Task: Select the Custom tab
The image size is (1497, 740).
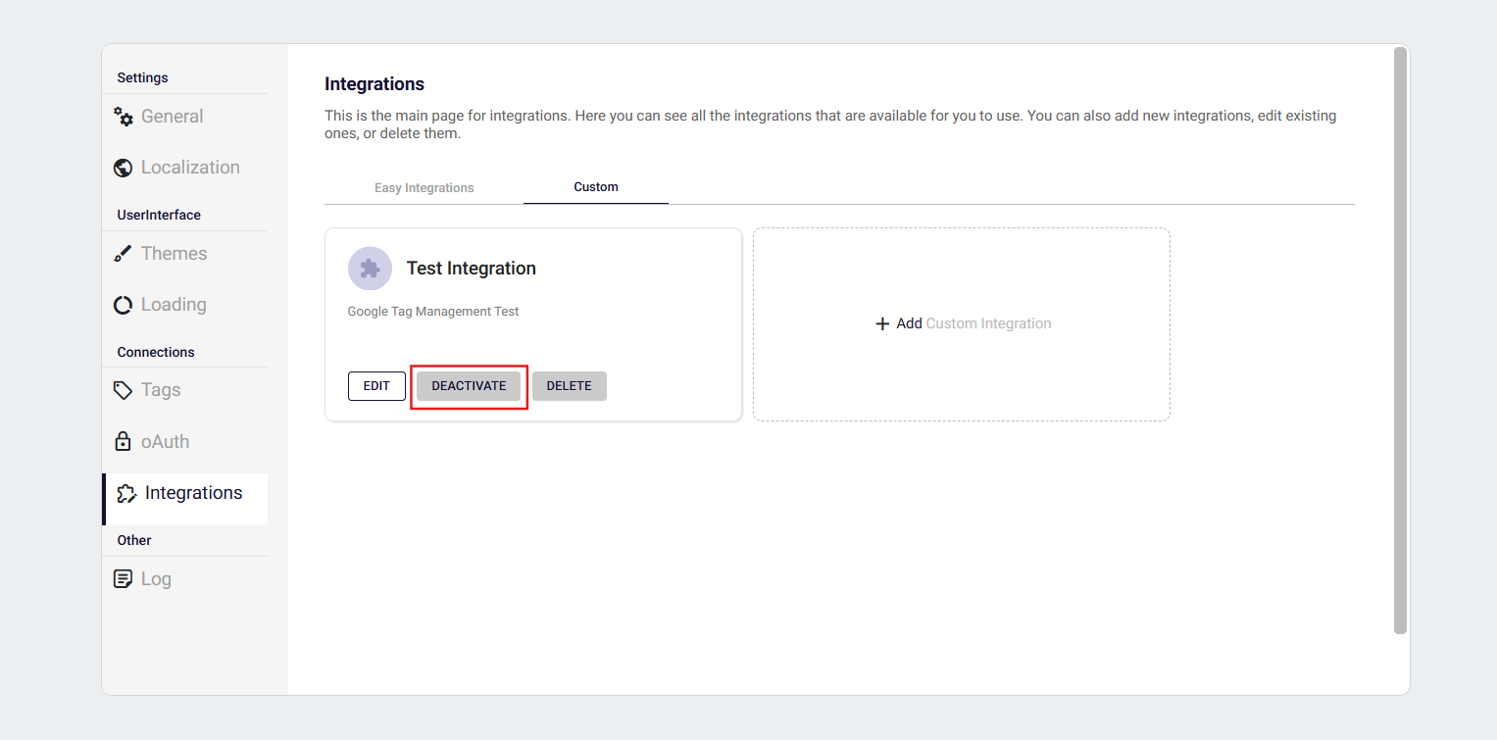Action: 596,186
